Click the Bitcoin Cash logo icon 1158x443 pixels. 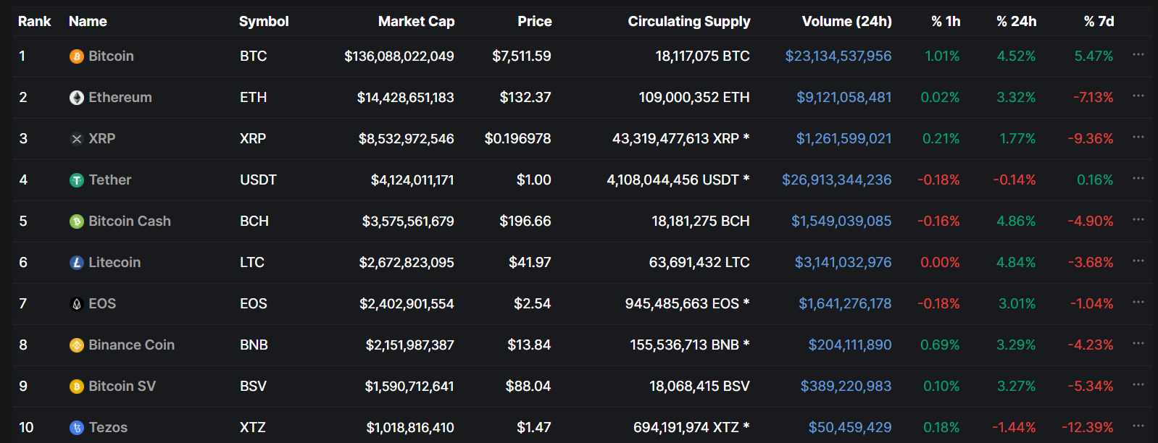76,221
